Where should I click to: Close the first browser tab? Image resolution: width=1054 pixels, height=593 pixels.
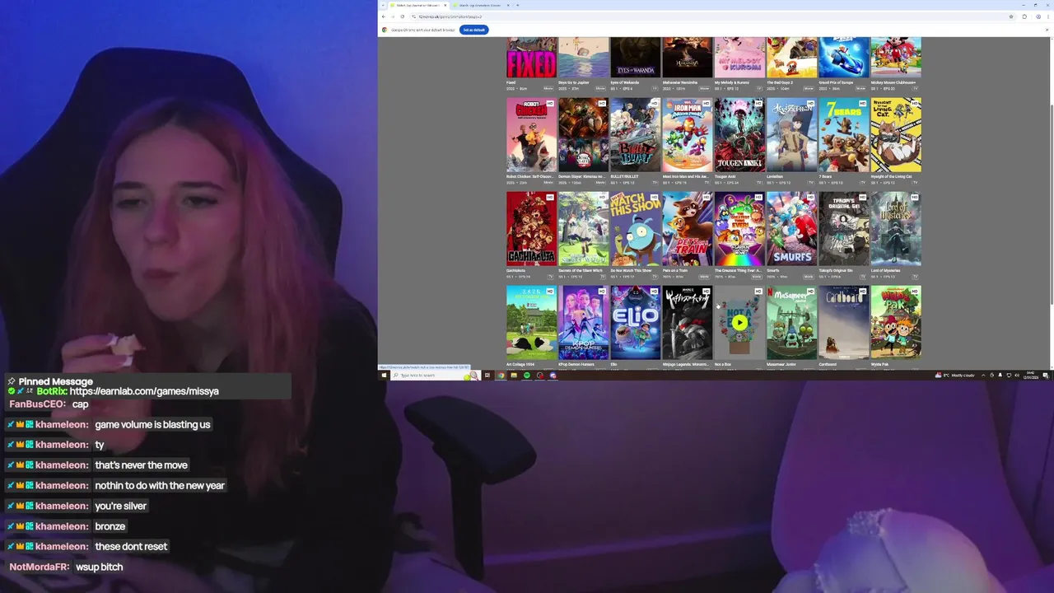(x=445, y=5)
